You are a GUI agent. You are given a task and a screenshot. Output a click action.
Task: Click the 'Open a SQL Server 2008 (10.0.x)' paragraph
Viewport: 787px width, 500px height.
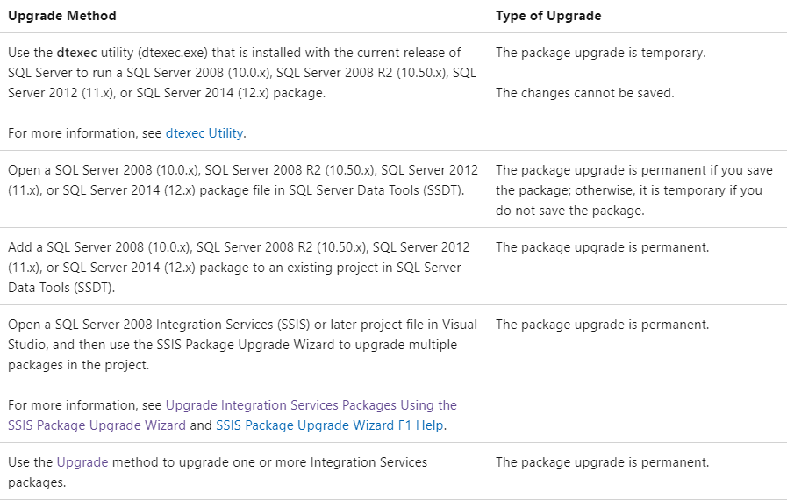[243, 180]
